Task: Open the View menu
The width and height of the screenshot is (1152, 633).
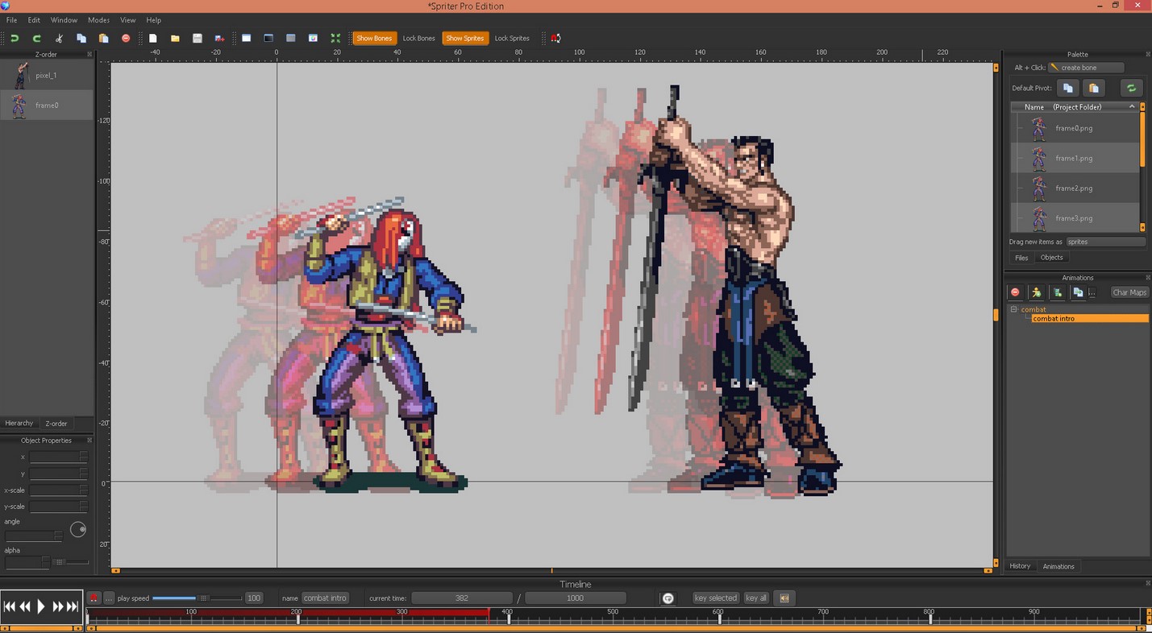Action: pos(128,20)
